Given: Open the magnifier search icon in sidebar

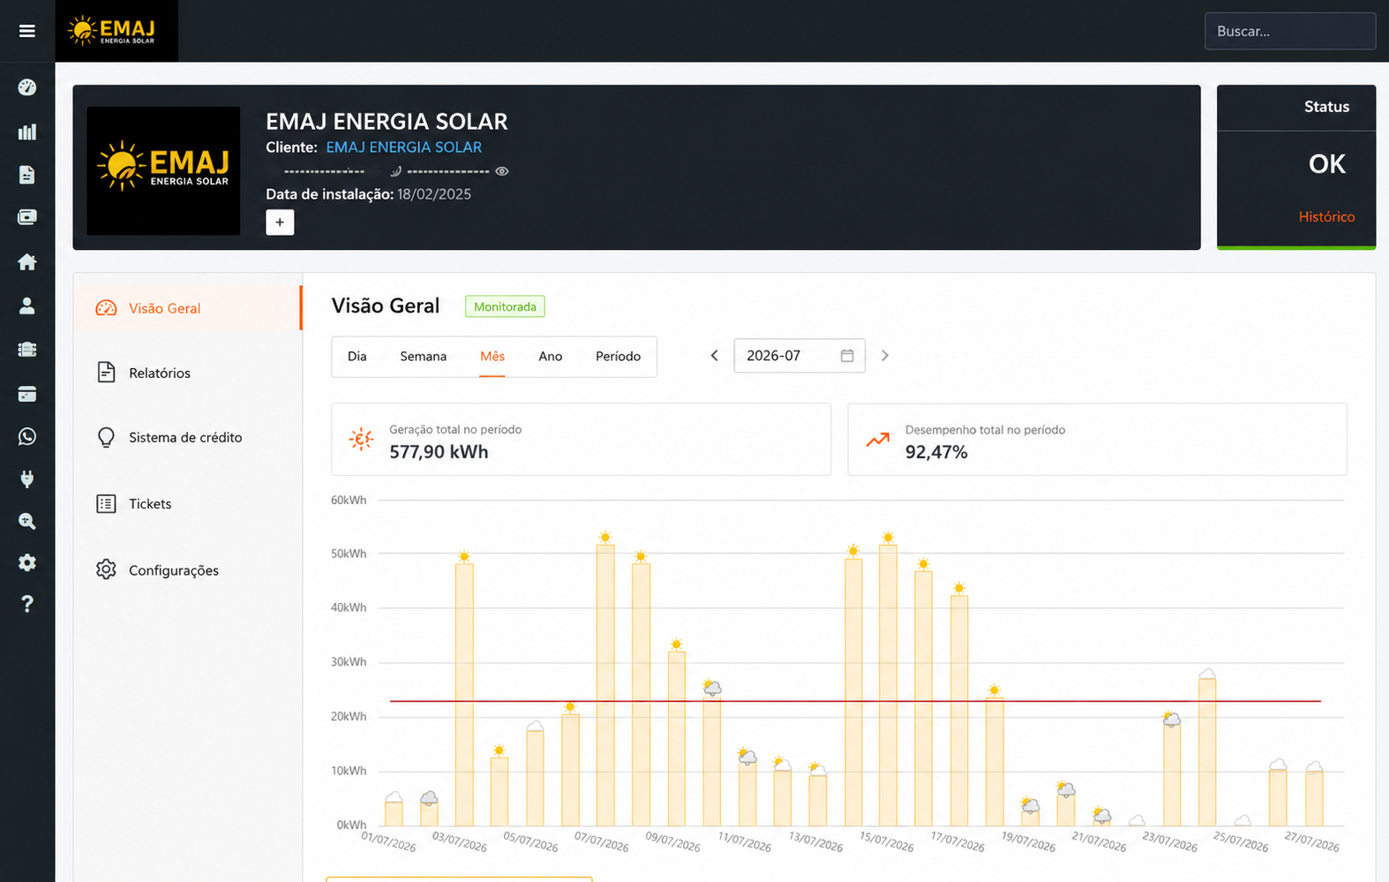Looking at the screenshot, I should tap(27, 521).
